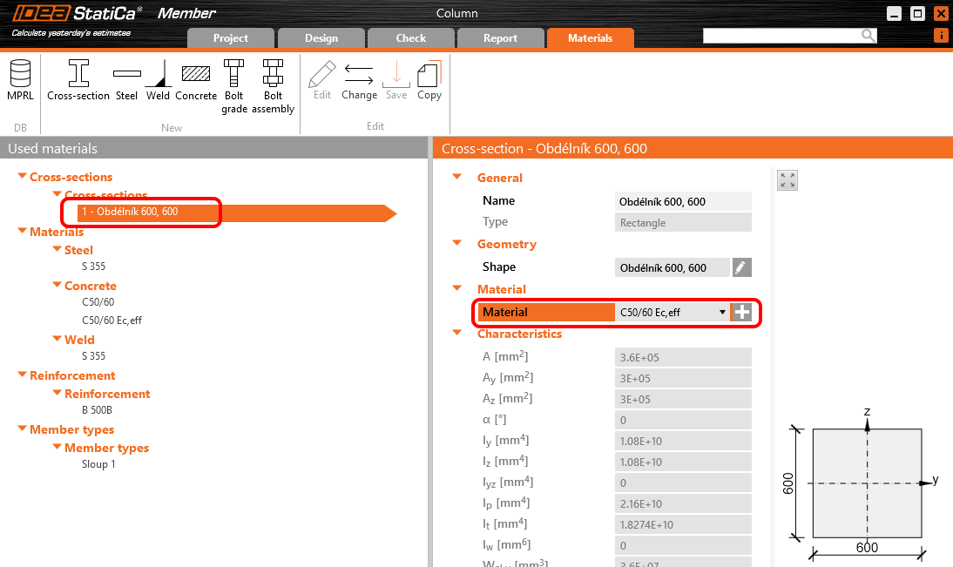The height and width of the screenshot is (567, 953).
Task: Open the Material dropdown C50/60 Ec,eff
Action: tap(672, 313)
